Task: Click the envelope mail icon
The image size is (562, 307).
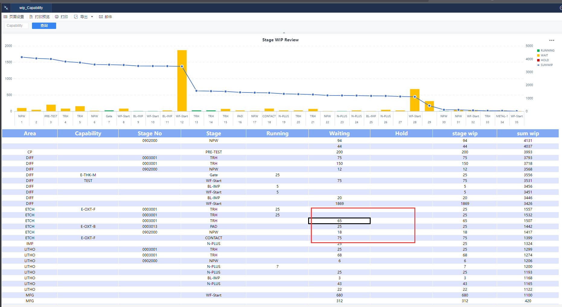Action: point(101,17)
